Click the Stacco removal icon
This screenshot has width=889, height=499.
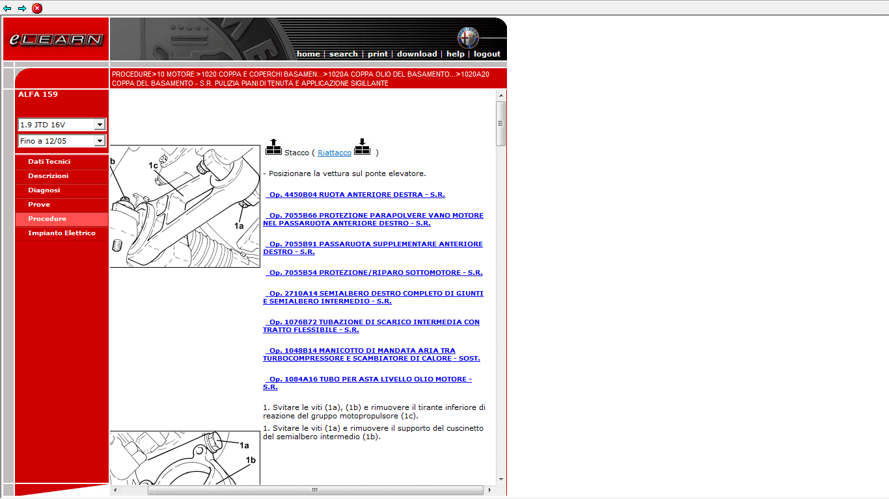[x=273, y=147]
